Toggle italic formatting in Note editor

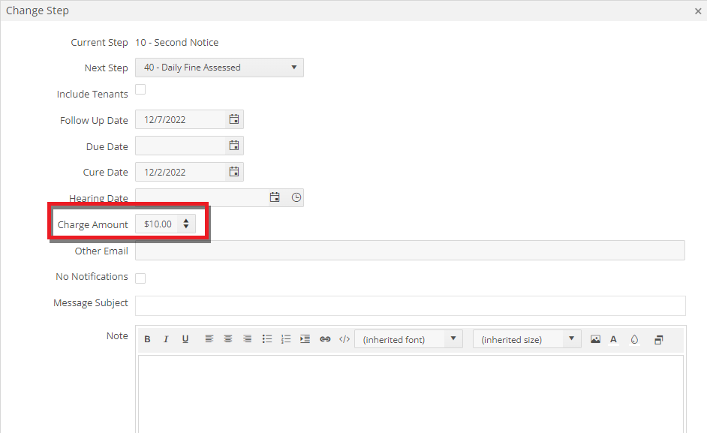click(x=166, y=339)
